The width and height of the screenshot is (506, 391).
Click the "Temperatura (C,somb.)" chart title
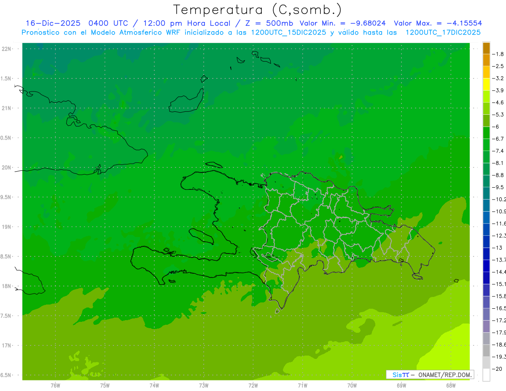point(257,10)
